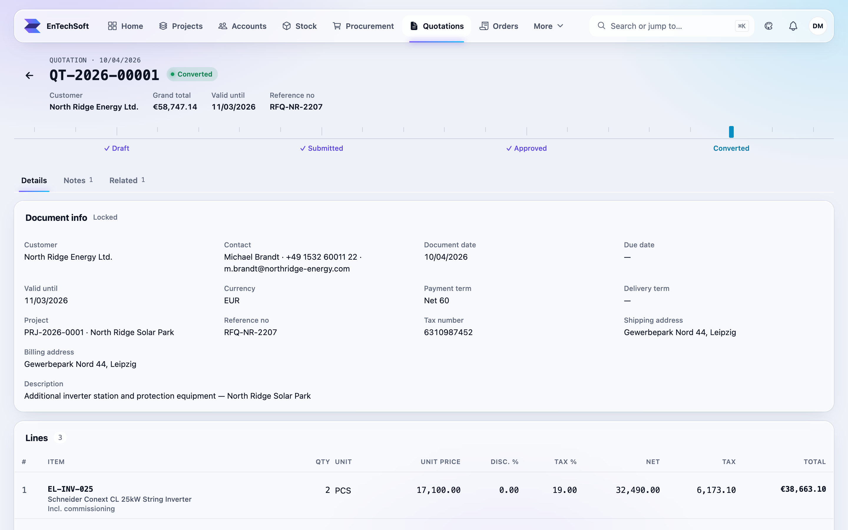
Task: Click the ⌘K shortcut badge
Action: point(741,26)
